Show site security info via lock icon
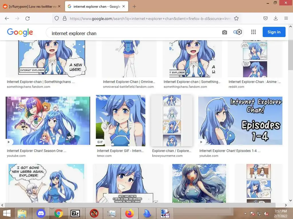This screenshot has height=219, width=293. point(65,19)
